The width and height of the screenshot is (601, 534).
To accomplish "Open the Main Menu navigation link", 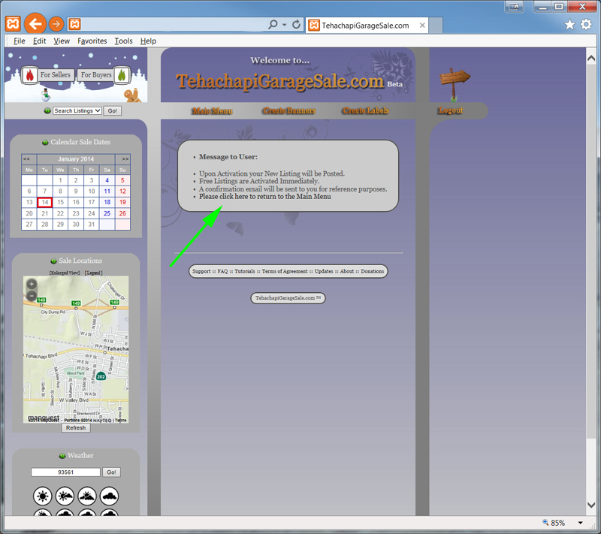I will pos(213,111).
